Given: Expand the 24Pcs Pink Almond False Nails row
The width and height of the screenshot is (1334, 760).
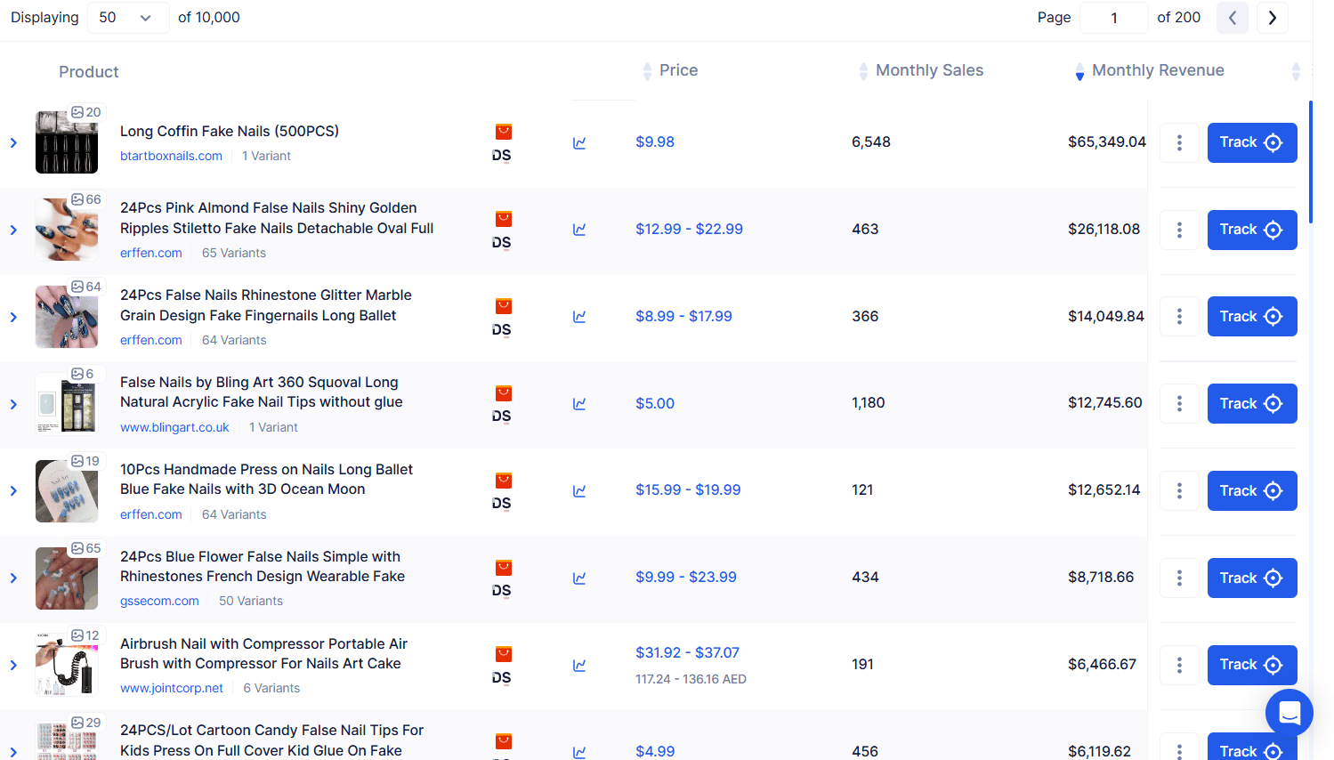Looking at the screenshot, I should [13, 230].
